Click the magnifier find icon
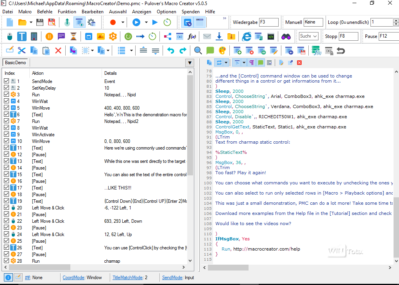Image resolution: width=399 pixels, height=285 pixels. 198,51
